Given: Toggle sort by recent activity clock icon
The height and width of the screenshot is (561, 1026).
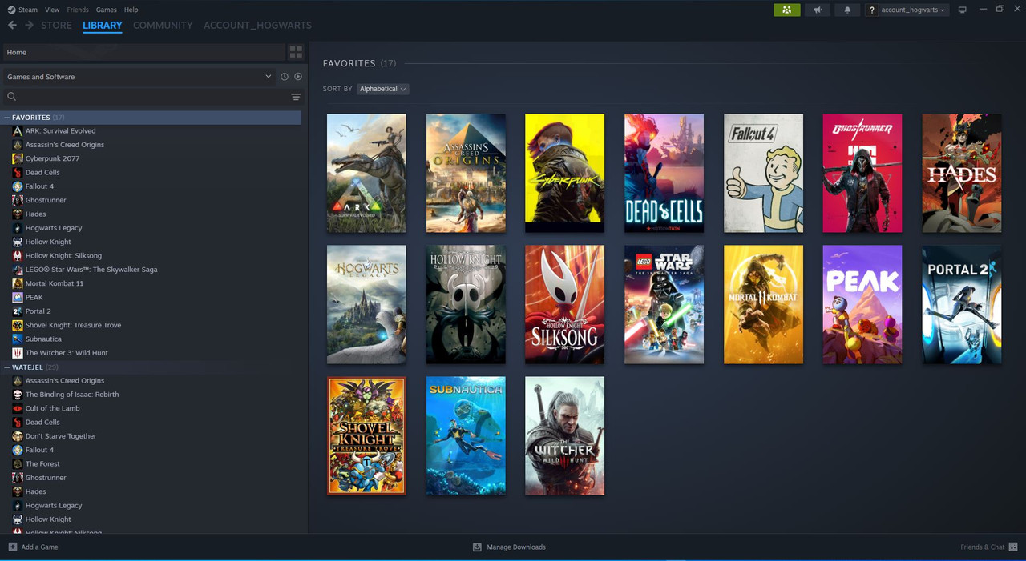Looking at the screenshot, I should point(284,77).
